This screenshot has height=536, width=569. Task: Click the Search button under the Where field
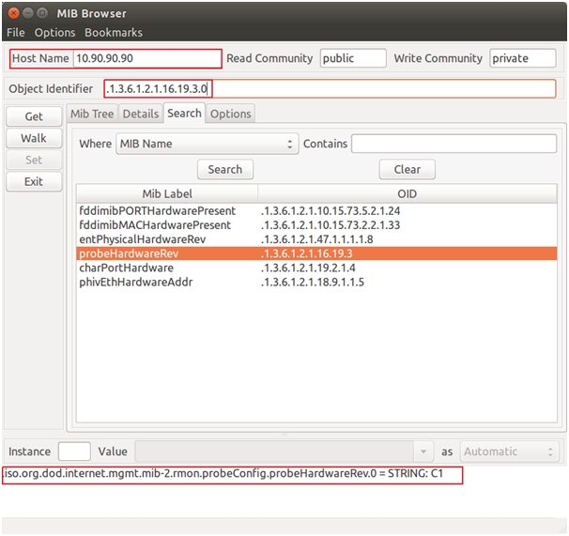224,170
